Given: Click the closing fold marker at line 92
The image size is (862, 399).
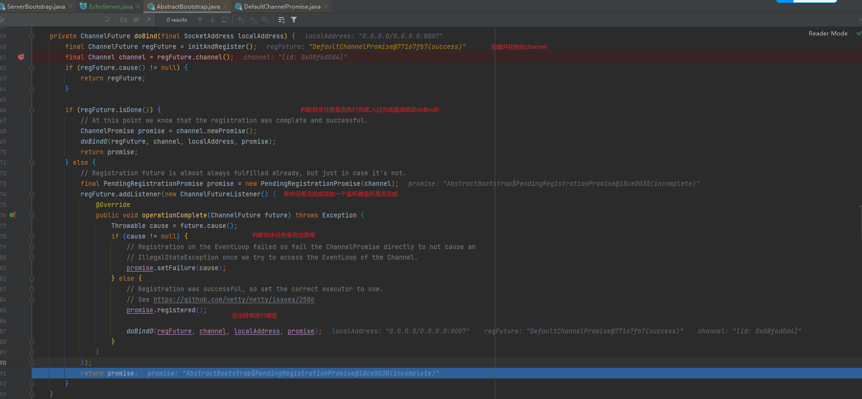Looking at the screenshot, I should point(32,384).
